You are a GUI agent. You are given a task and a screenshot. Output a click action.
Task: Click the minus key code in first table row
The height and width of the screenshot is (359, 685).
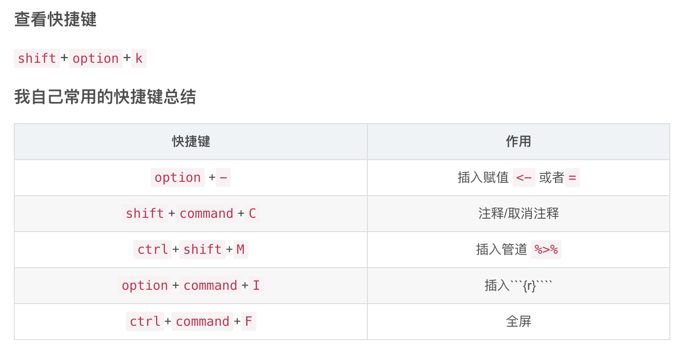tap(223, 178)
